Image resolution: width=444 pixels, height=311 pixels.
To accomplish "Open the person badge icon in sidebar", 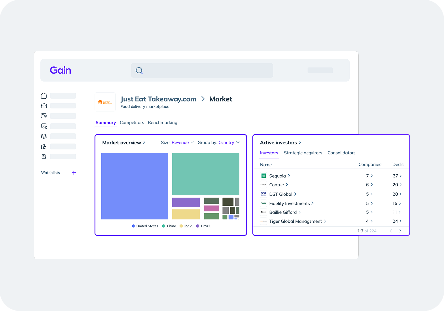I will (44, 156).
